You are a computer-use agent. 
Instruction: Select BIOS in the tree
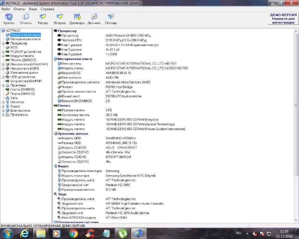tap(14, 47)
